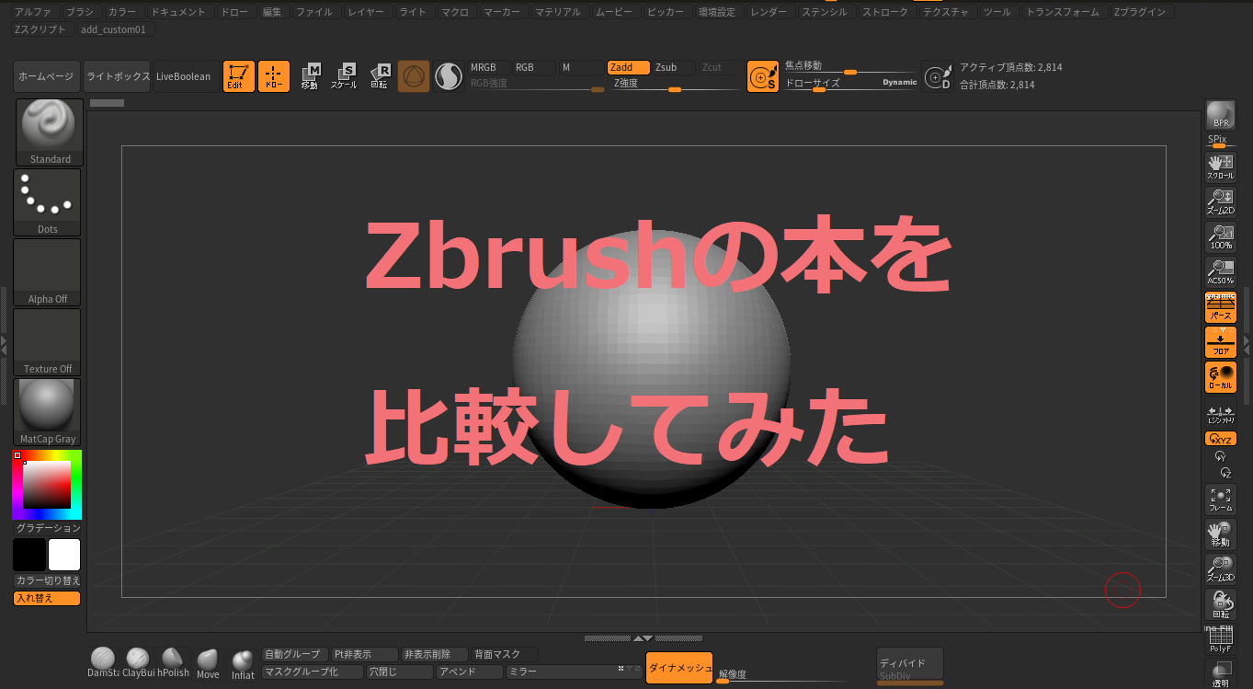Viewport: 1253px width, 689px height.
Task: Adjust the ドローサイズ slider
Action: pos(850,83)
